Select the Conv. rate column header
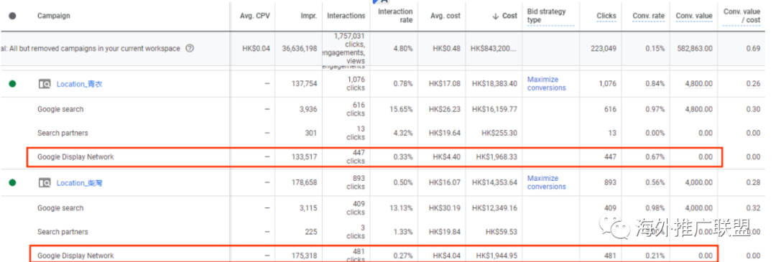 point(648,16)
